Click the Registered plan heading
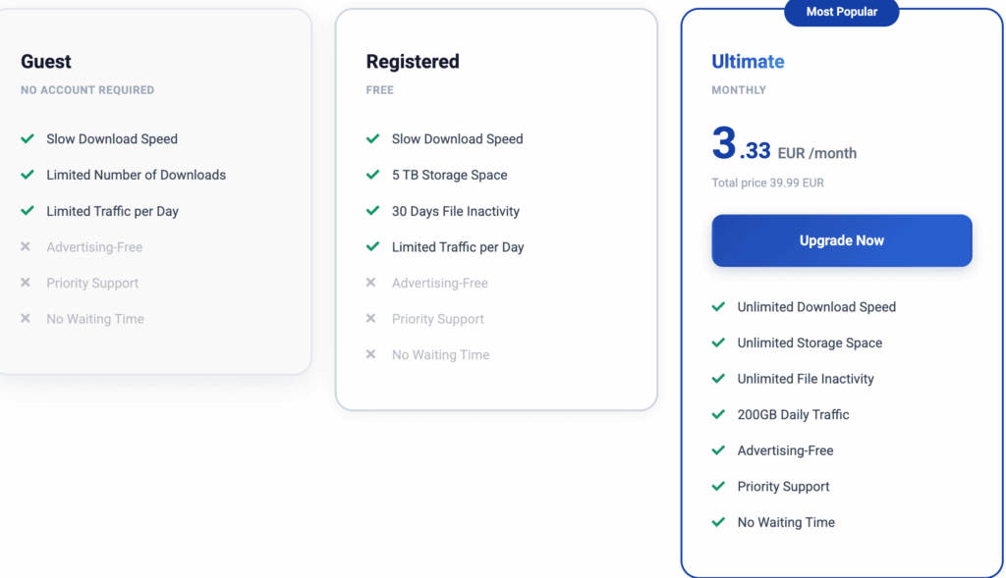Viewport: 1006px width, 578px height. click(413, 62)
